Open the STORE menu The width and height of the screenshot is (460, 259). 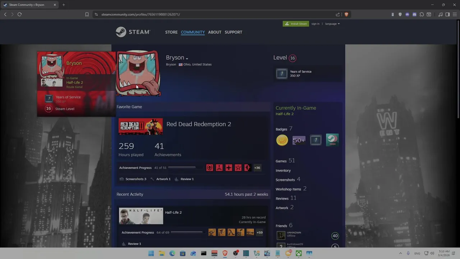171,32
